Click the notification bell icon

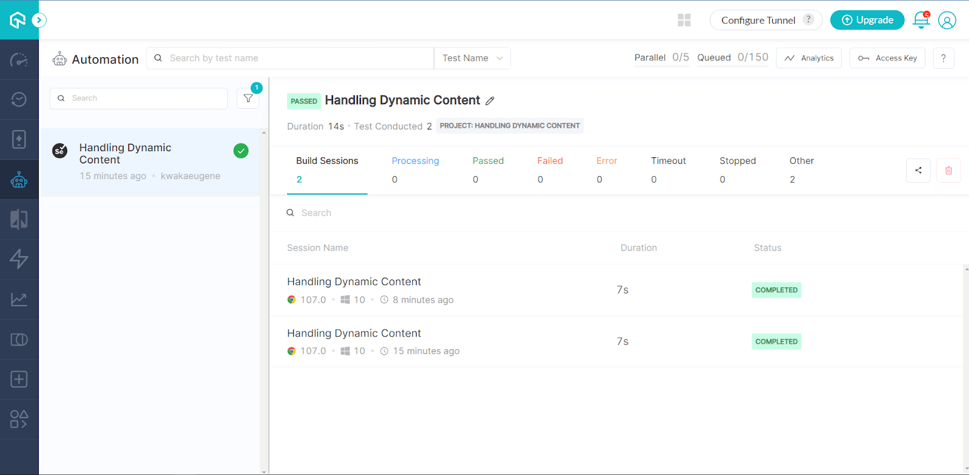(921, 20)
